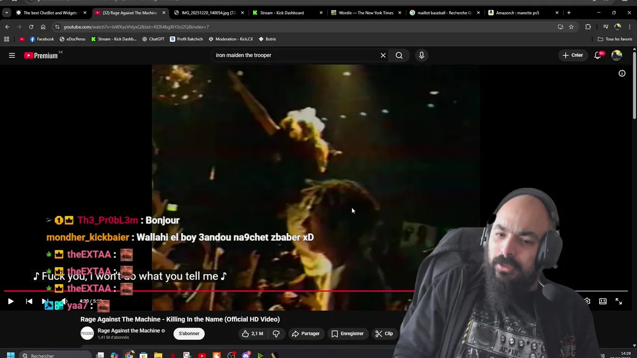Switch to IMG_20251220 image tab

(208, 12)
